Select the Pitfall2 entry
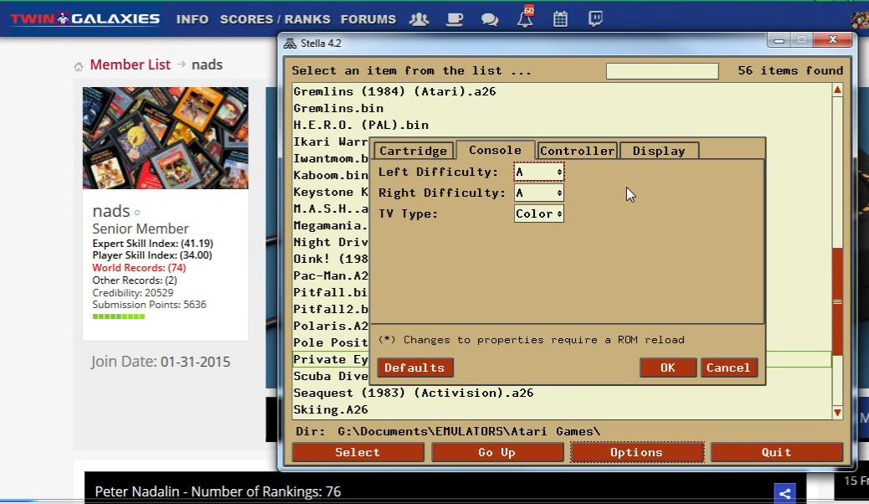This screenshot has width=869, height=504. (x=331, y=309)
